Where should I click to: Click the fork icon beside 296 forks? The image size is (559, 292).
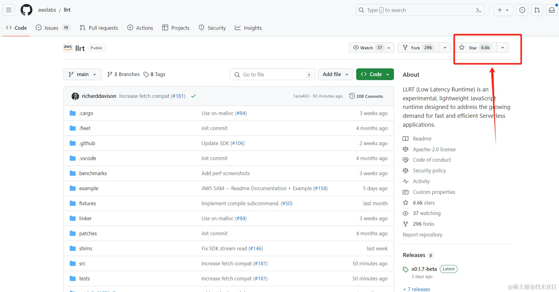[x=406, y=224]
